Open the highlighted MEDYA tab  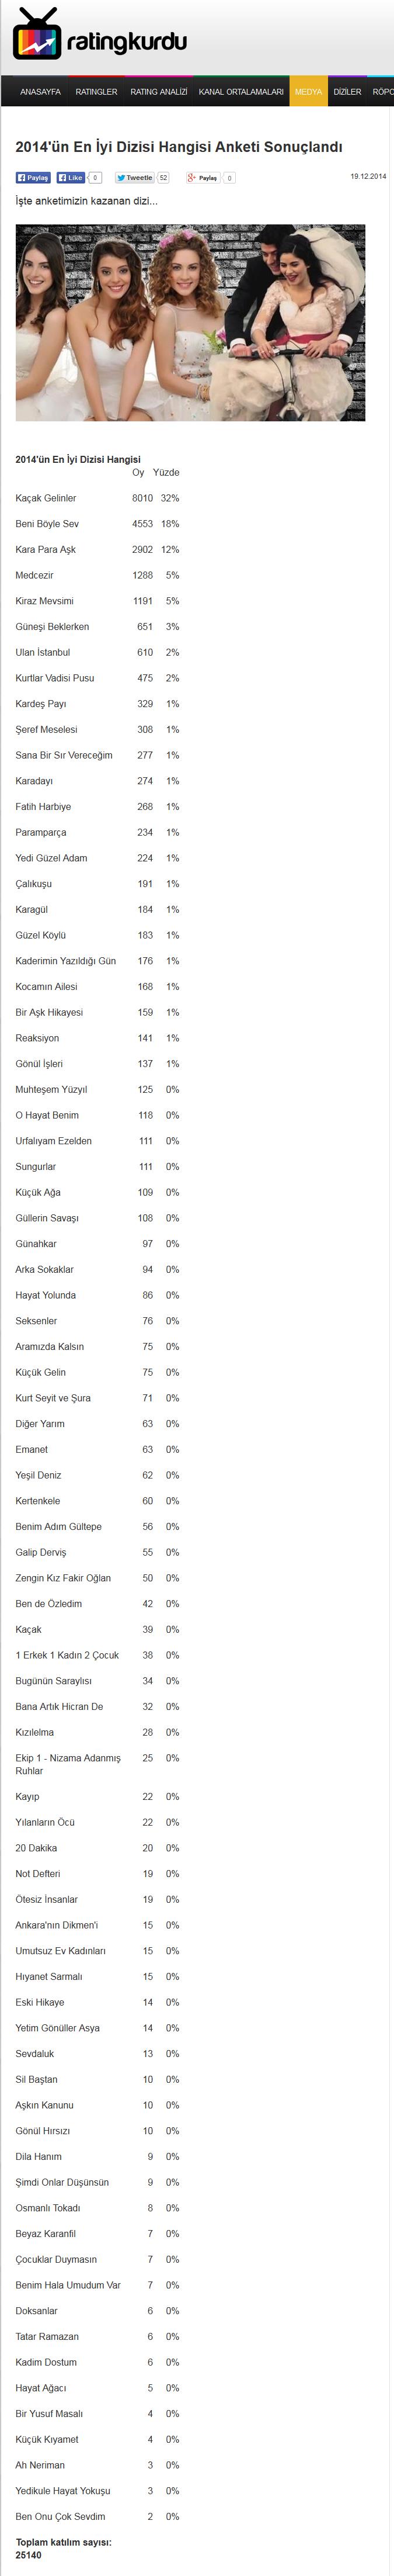(308, 92)
